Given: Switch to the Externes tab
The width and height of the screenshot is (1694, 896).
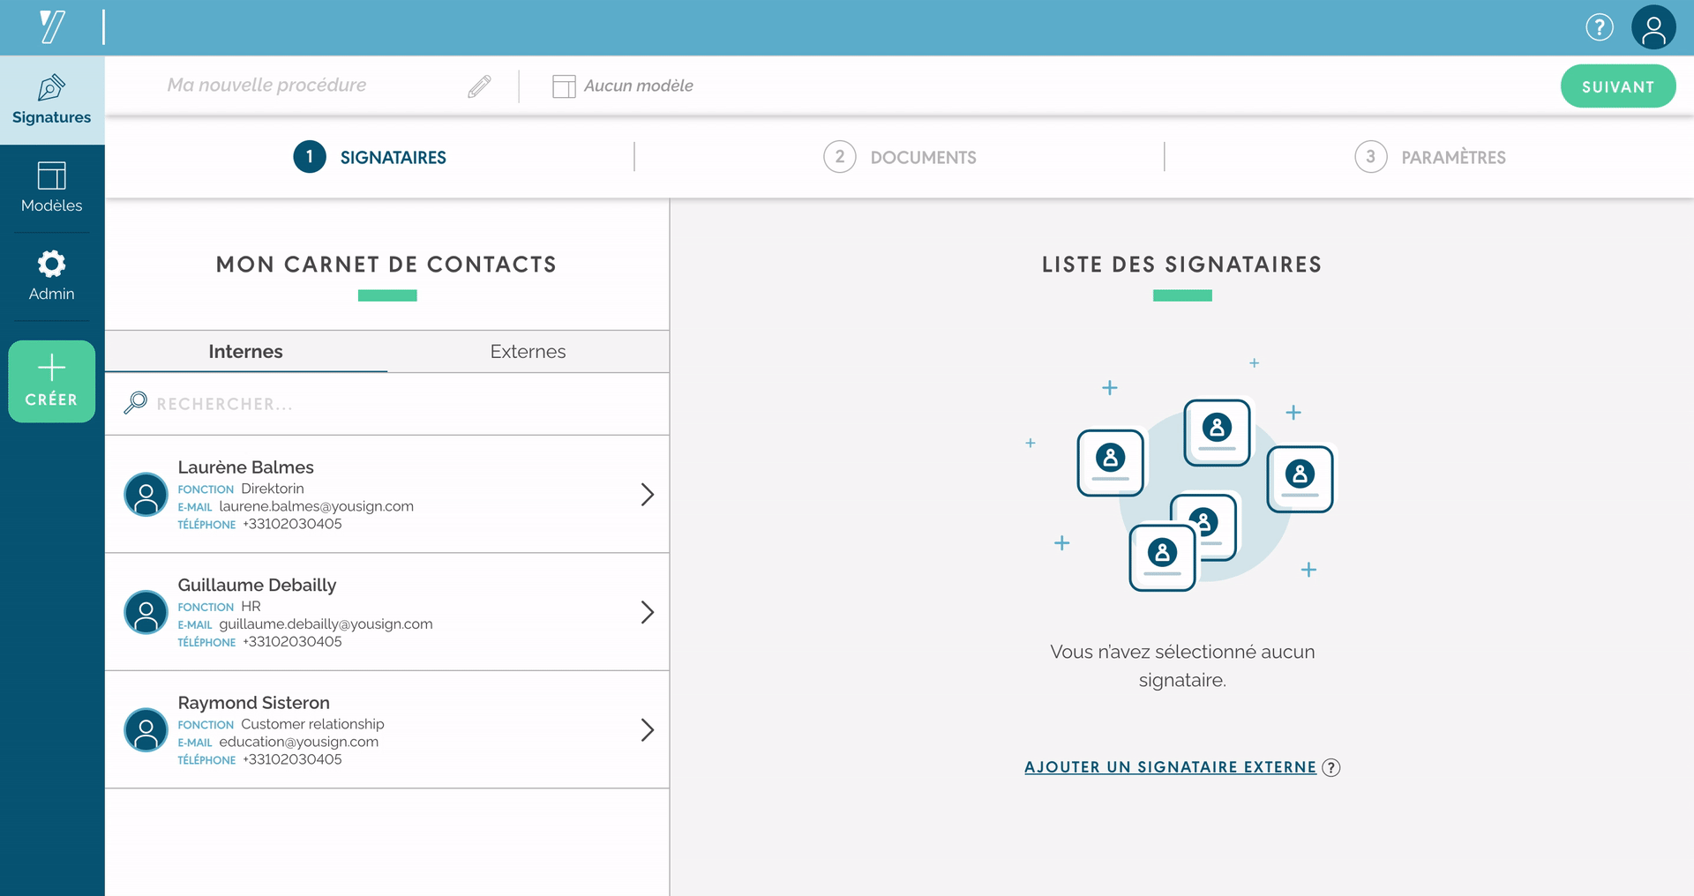Looking at the screenshot, I should [528, 352].
